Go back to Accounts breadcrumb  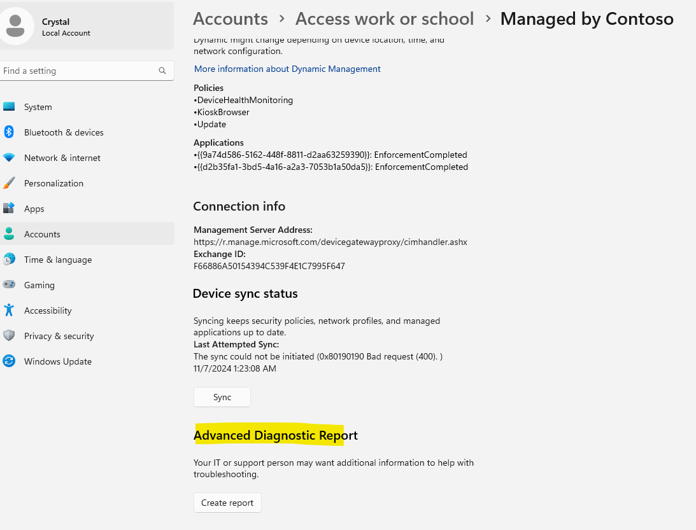coord(231,18)
